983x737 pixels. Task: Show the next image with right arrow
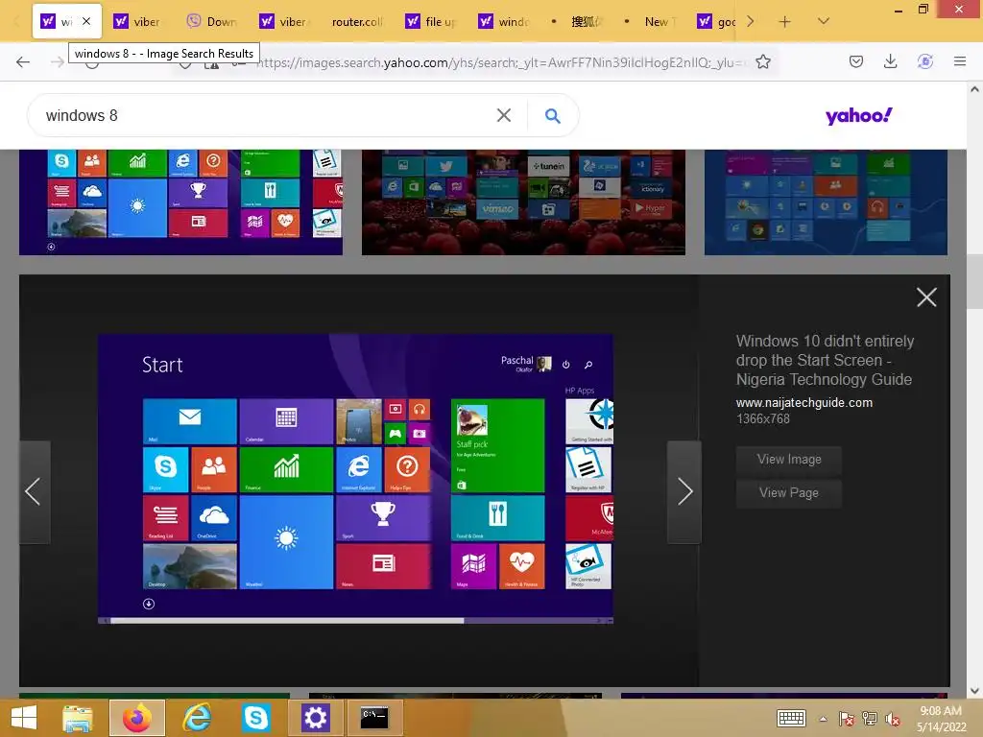pos(683,492)
